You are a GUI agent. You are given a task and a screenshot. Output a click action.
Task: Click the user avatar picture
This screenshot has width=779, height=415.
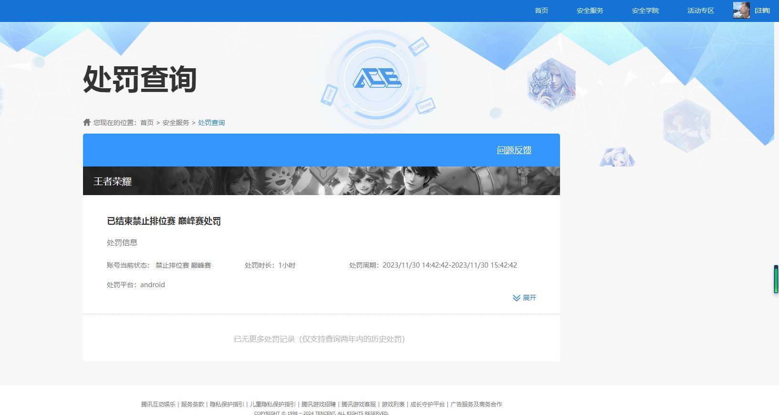click(741, 10)
